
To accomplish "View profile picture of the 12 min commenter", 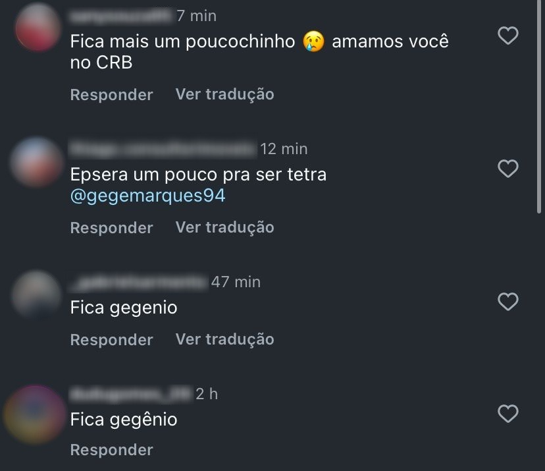I will point(38,161).
